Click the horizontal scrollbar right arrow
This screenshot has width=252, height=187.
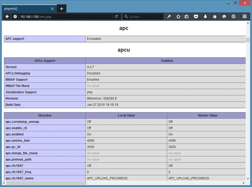tap(243, 183)
